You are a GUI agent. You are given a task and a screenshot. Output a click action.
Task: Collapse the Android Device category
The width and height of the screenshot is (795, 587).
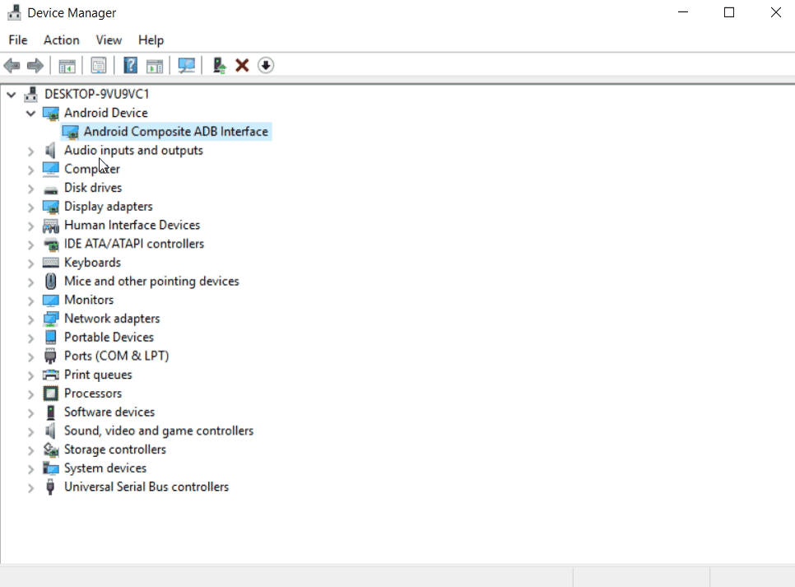point(31,113)
